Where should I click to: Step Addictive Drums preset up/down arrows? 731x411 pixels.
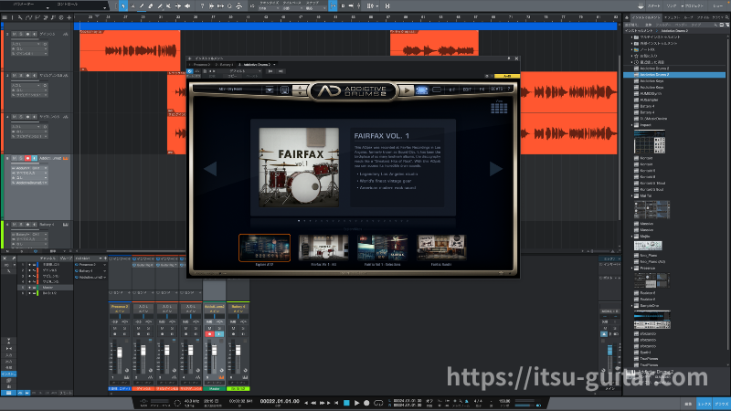(x=300, y=90)
